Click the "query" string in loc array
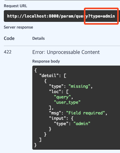This screenshot has width=120, height=153. tap(62, 97)
